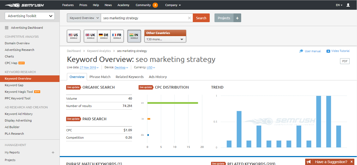Image resolution: width=357 pixels, height=165 pixels.
Task: Open Projects in sidebar management section
Action: click(x=10, y=160)
